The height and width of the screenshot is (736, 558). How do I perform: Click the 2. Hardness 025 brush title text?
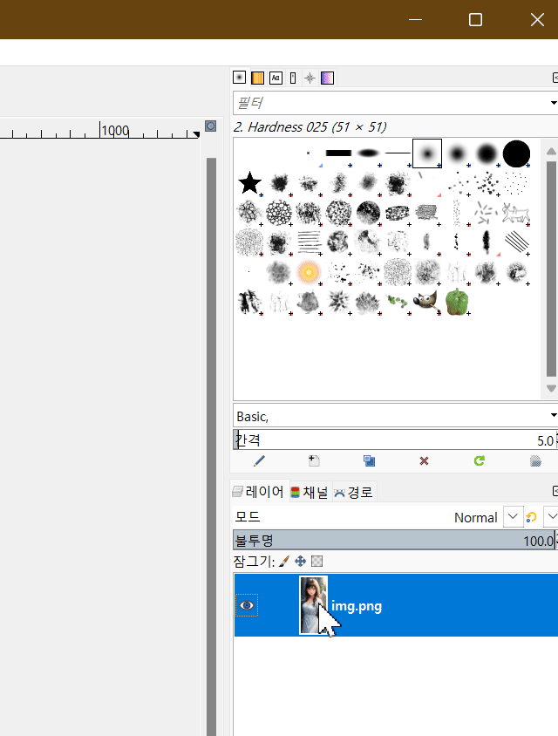tap(310, 127)
